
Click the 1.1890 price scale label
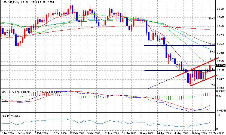tap(221, 88)
